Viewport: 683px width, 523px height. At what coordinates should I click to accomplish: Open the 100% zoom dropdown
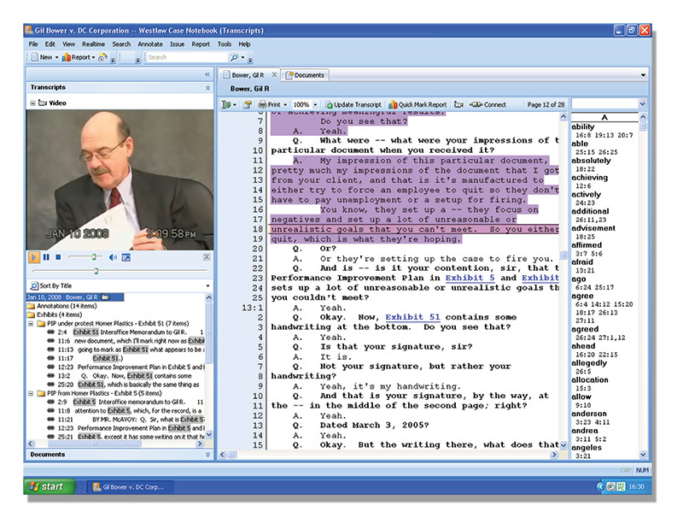point(315,104)
